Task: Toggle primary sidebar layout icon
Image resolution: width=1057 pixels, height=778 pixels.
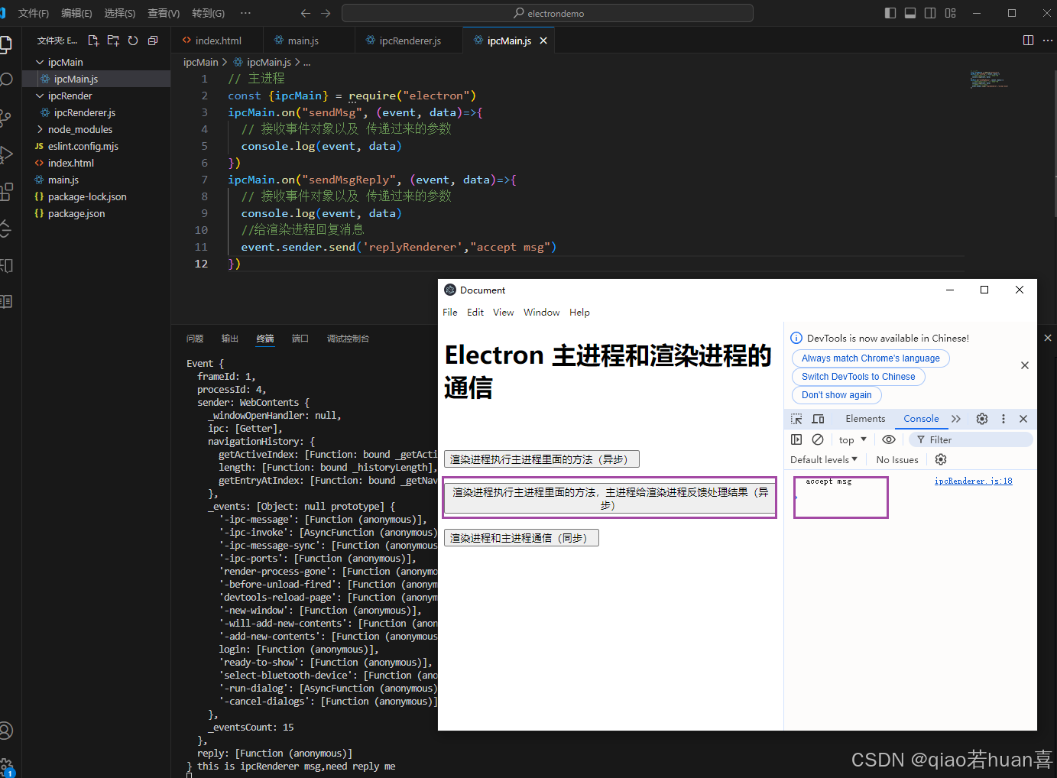Action: [x=890, y=13]
